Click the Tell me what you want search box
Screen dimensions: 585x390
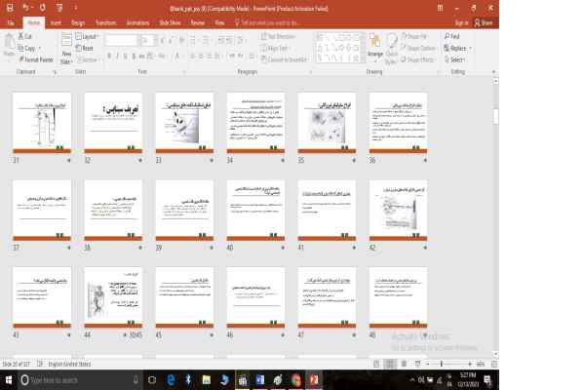[283, 19]
